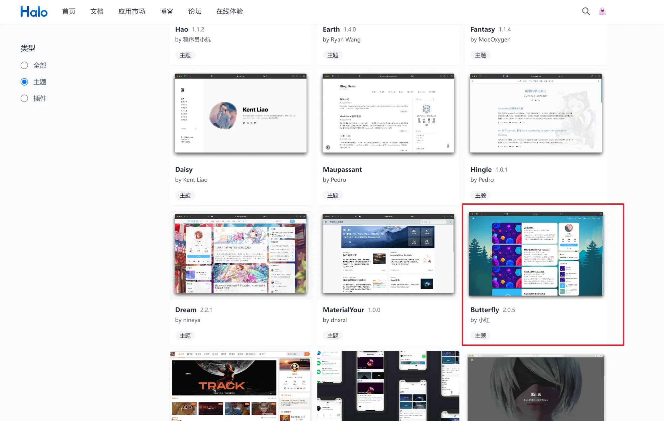Open the user avatar icon

(x=602, y=11)
